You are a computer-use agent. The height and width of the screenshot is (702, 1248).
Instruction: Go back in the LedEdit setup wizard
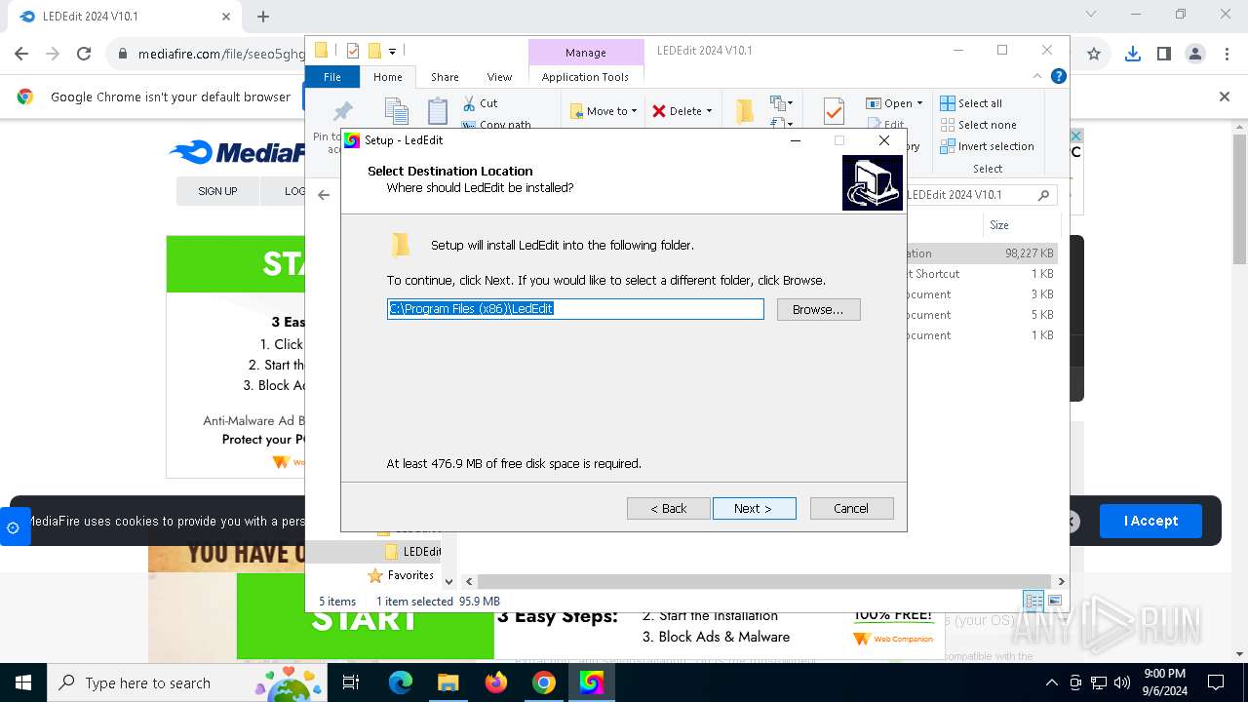coord(669,508)
